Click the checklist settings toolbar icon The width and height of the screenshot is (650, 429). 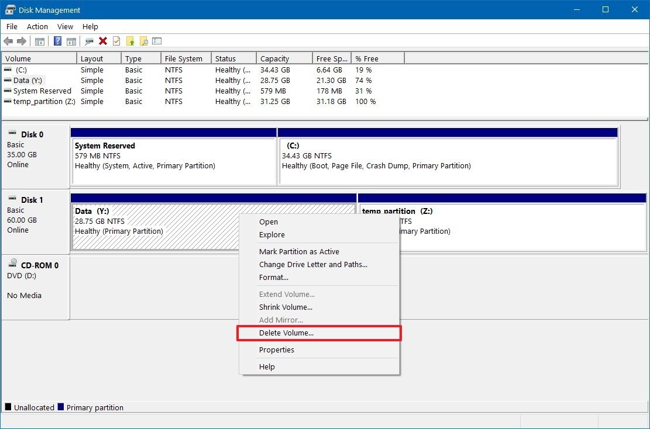pyautogui.click(x=157, y=41)
